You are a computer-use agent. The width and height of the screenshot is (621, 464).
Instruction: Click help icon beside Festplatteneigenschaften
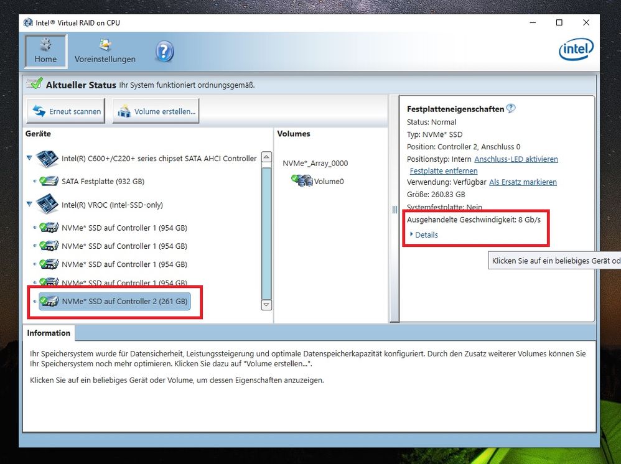511,108
